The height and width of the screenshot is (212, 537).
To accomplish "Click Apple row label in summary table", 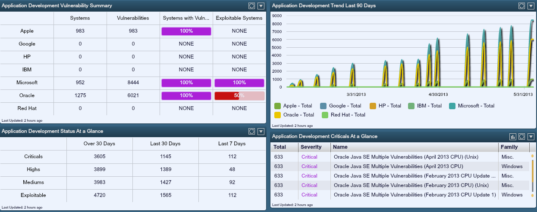I will pyautogui.click(x=27, y=31).
